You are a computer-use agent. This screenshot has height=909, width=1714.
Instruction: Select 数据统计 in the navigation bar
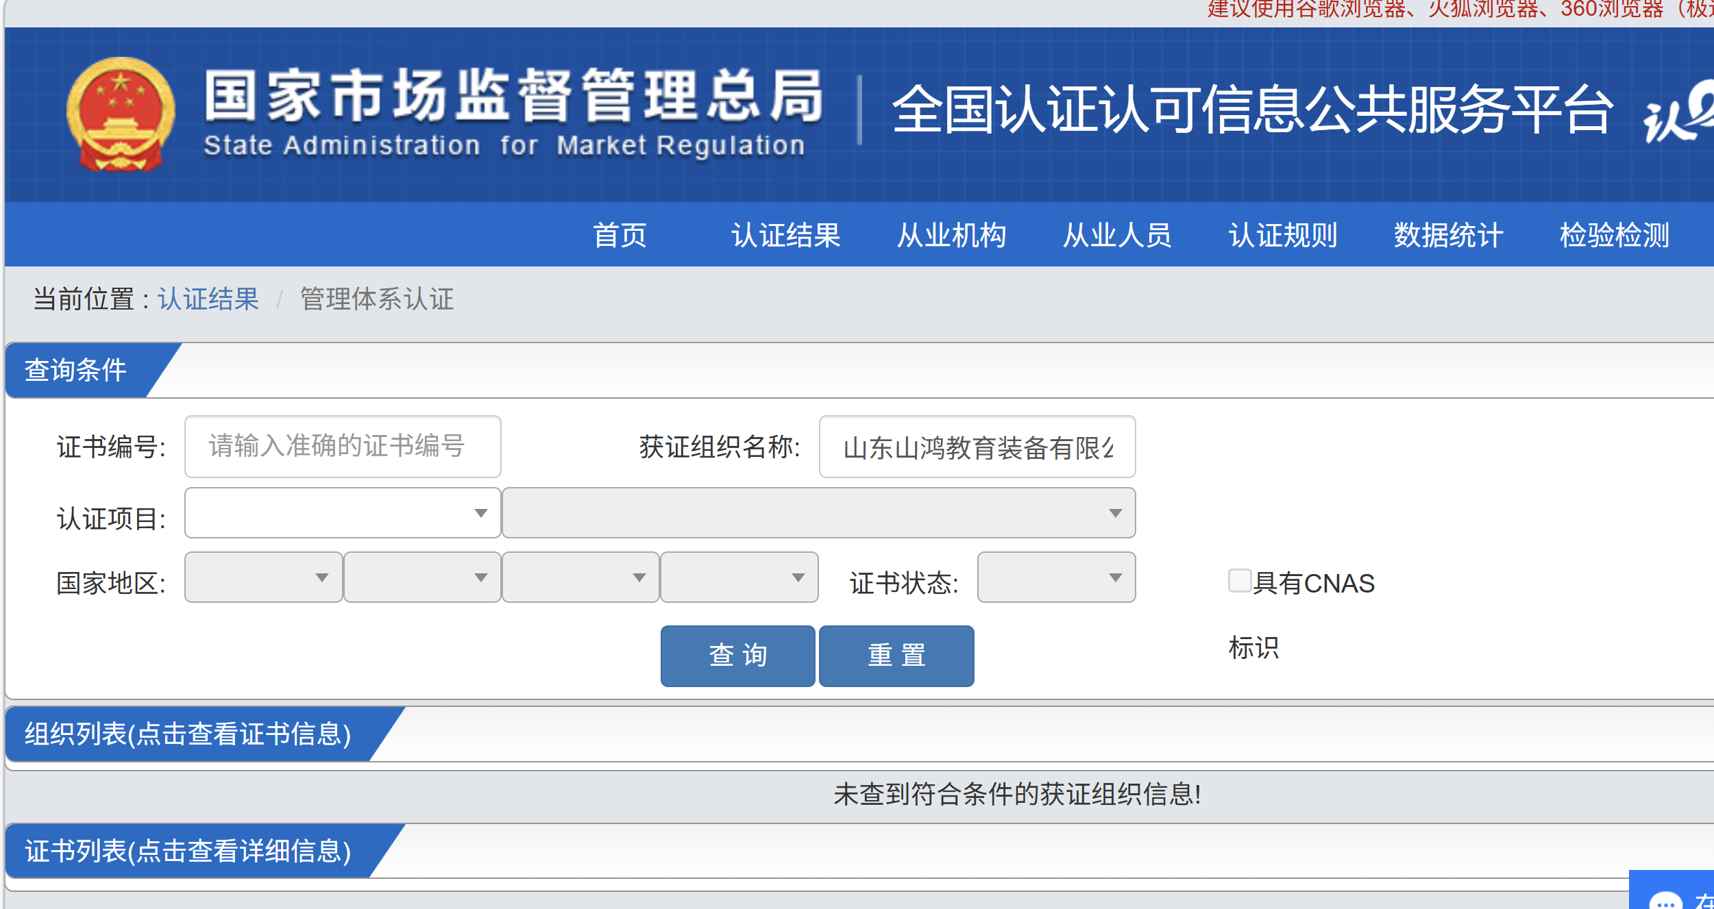coord(1448,235)
